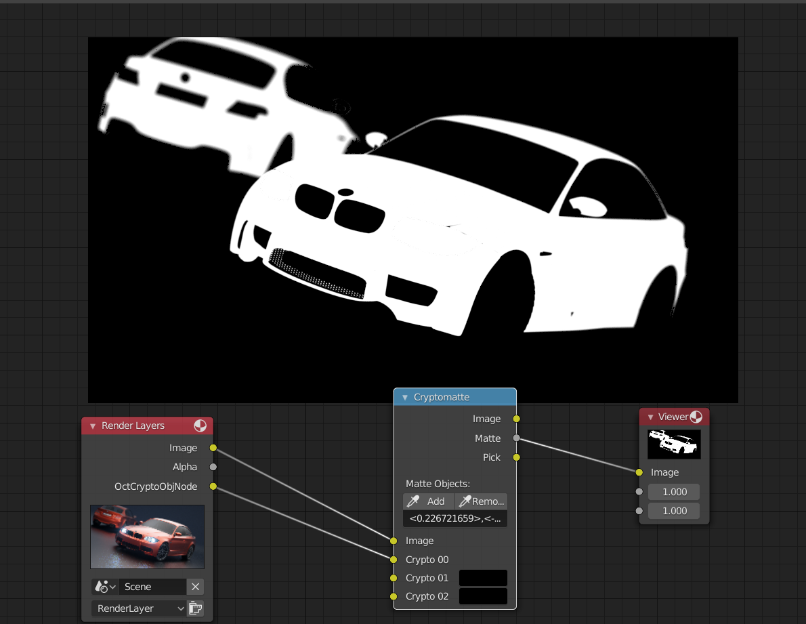Click the Remove eyedropper button
The height and width of the screenshot is (624, 806).
point(481,501)
